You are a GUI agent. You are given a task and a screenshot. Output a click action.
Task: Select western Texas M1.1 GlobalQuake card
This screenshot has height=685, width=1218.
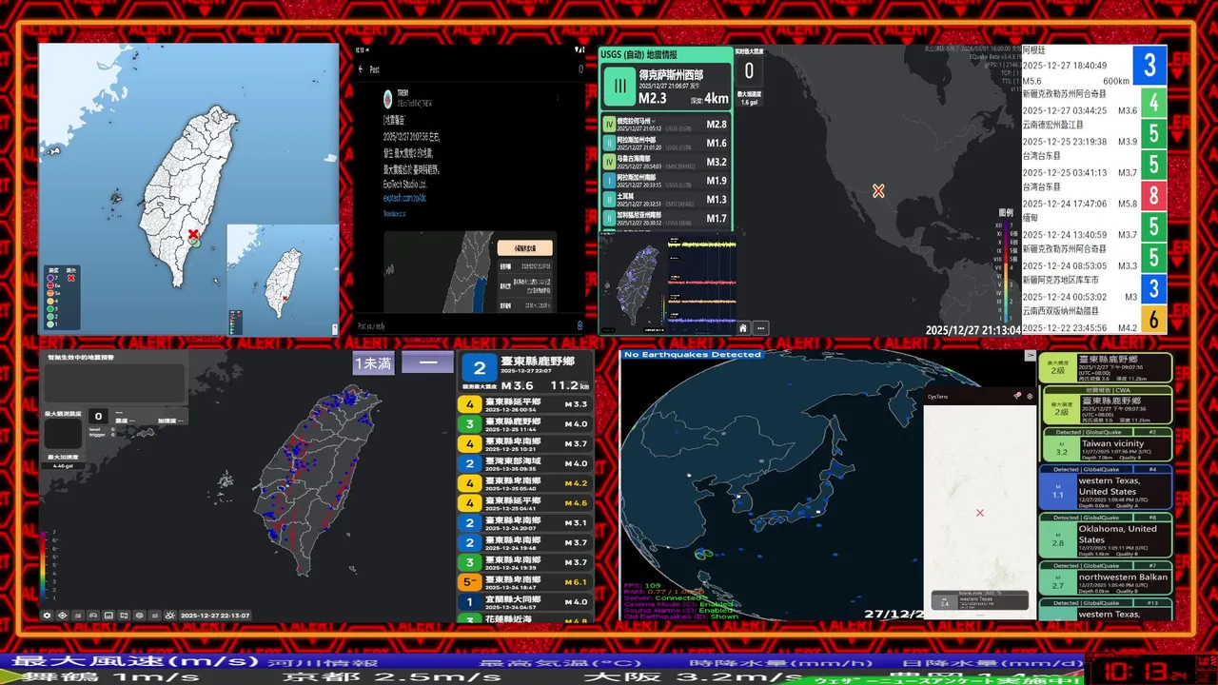(x=1106, y=487)
